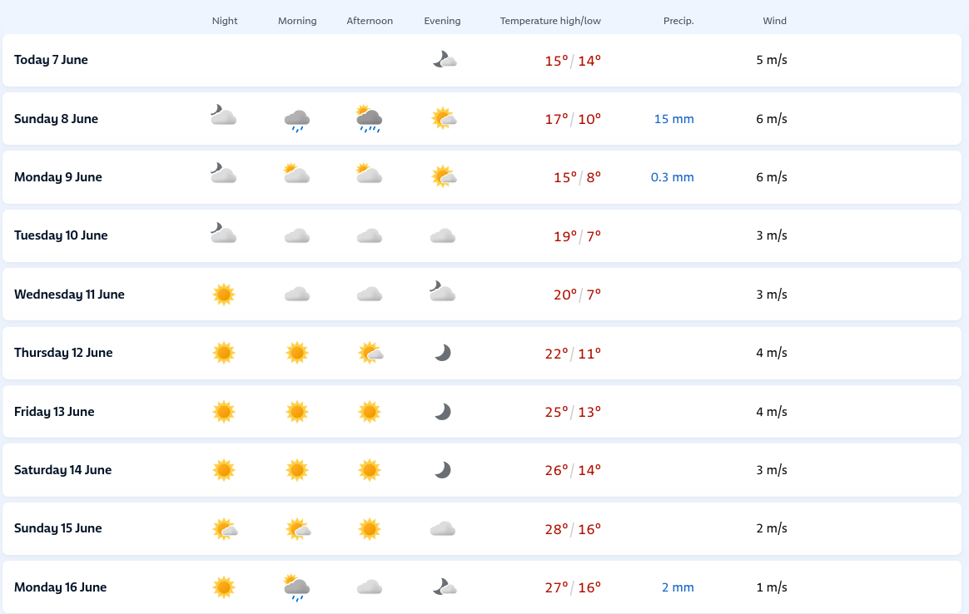Click the 28°/16° temperature on Sunday 15 June
The width and height of the screenshot is (969, 614).
[573, 529]
